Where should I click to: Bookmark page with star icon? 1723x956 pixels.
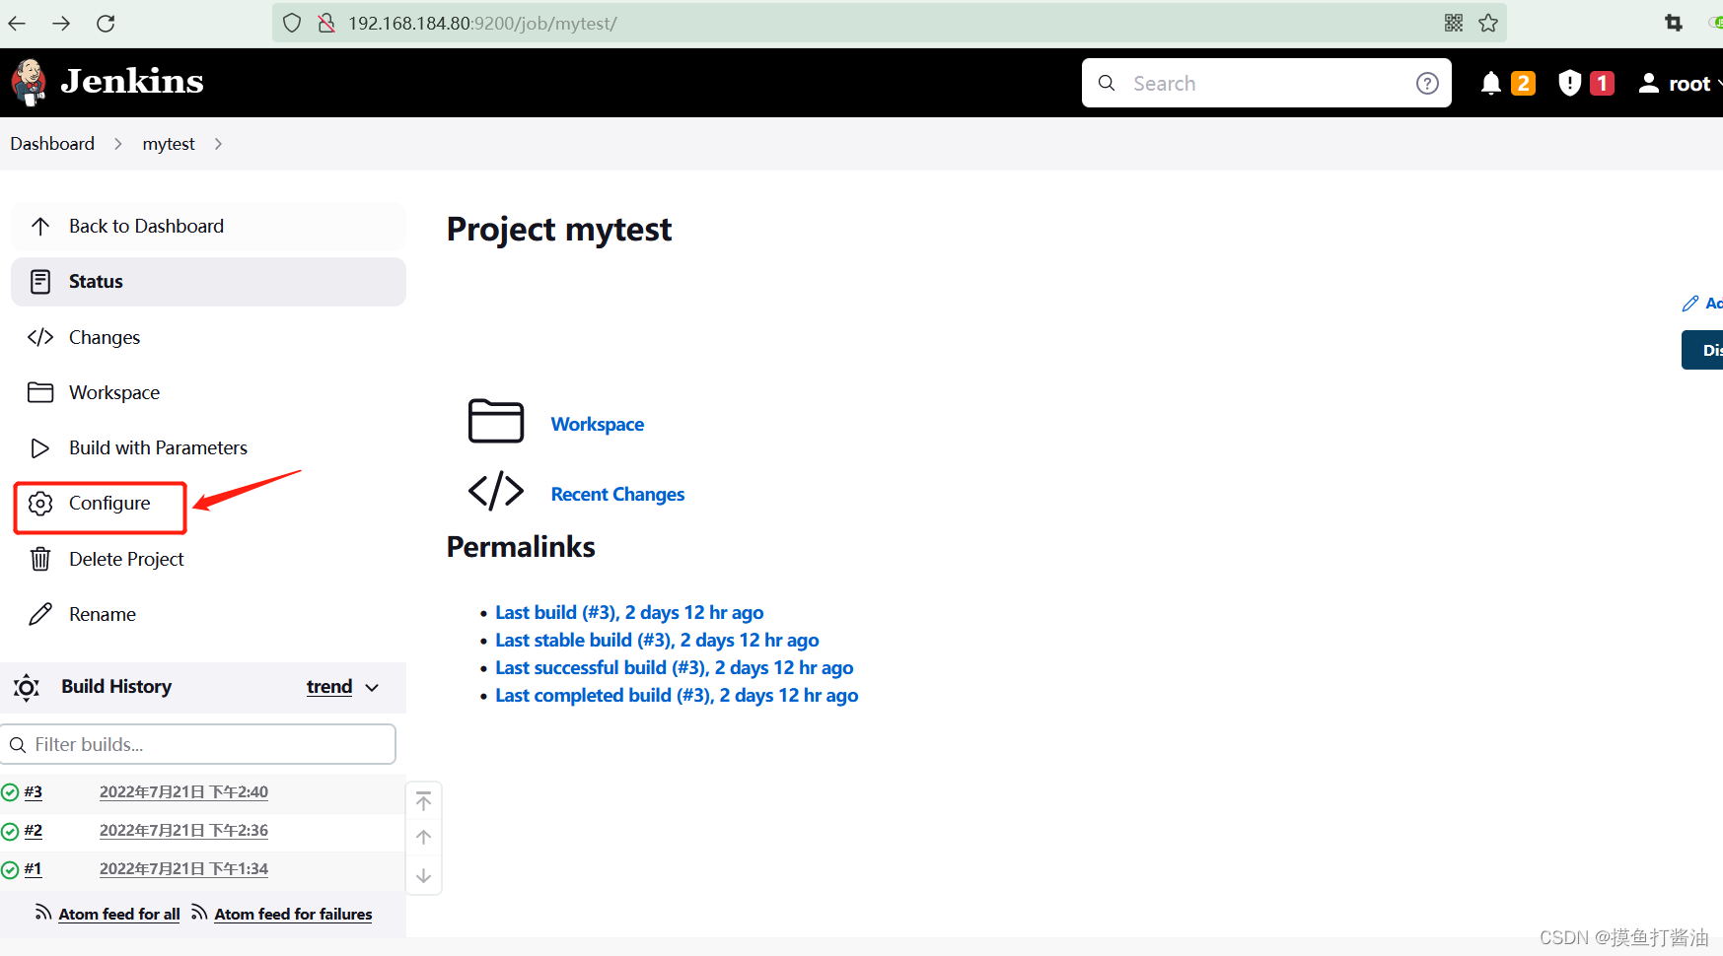point(1488,23)
